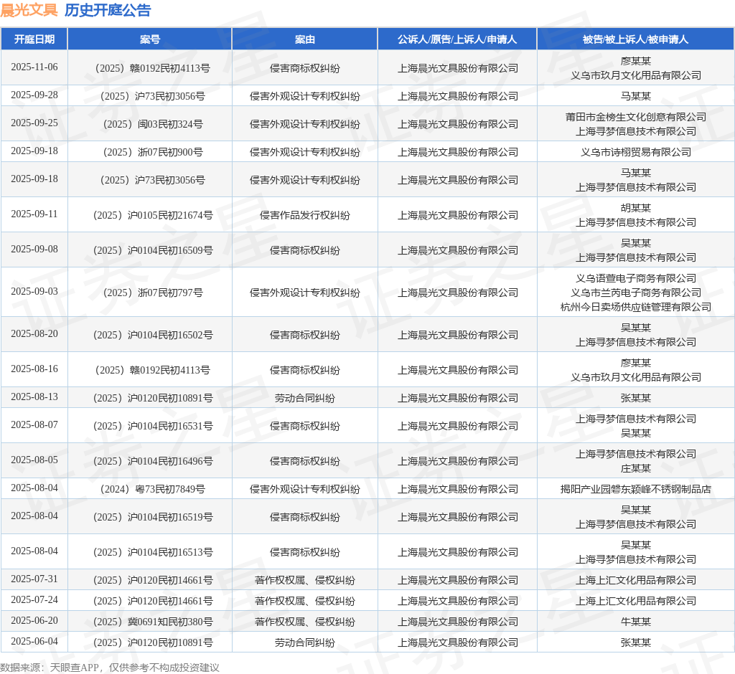
Task: Click case number (2025)沪0104民初16531号
Action: tap(153, 426)
